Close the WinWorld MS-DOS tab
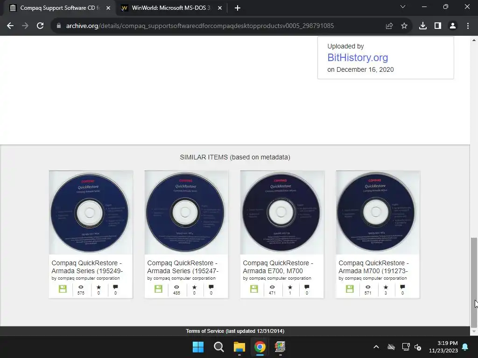The height and width of the screenshot is (358, 478). point(220,8)
